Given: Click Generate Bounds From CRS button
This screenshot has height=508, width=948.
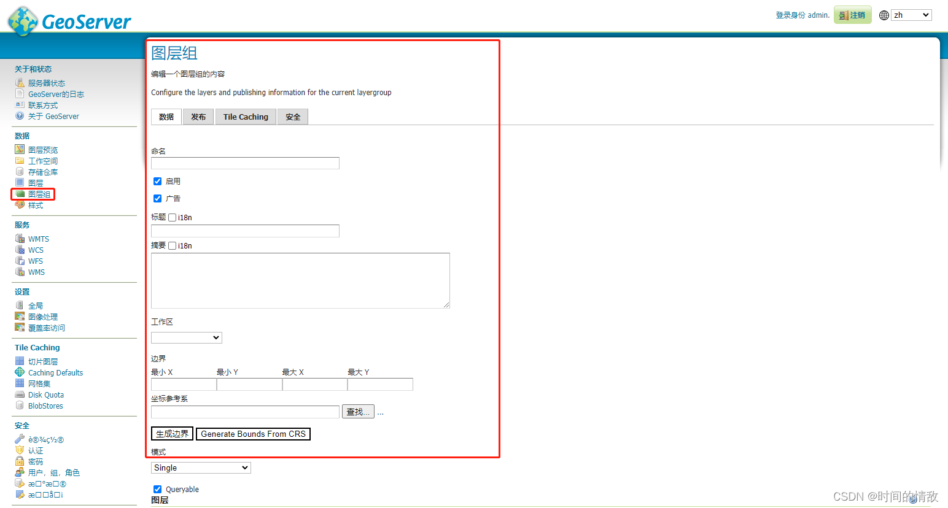Looking at the screenshot, I should pos(253,434).
